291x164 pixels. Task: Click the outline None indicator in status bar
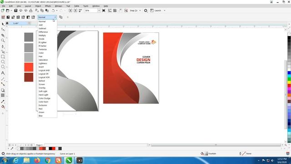click(246, 154)
